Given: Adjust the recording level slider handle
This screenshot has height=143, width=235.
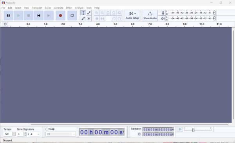Looking at the screenshot, I should (215, 13).
